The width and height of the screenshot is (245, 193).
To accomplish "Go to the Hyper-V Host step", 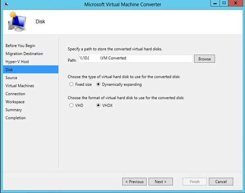I will coord(17,62).
